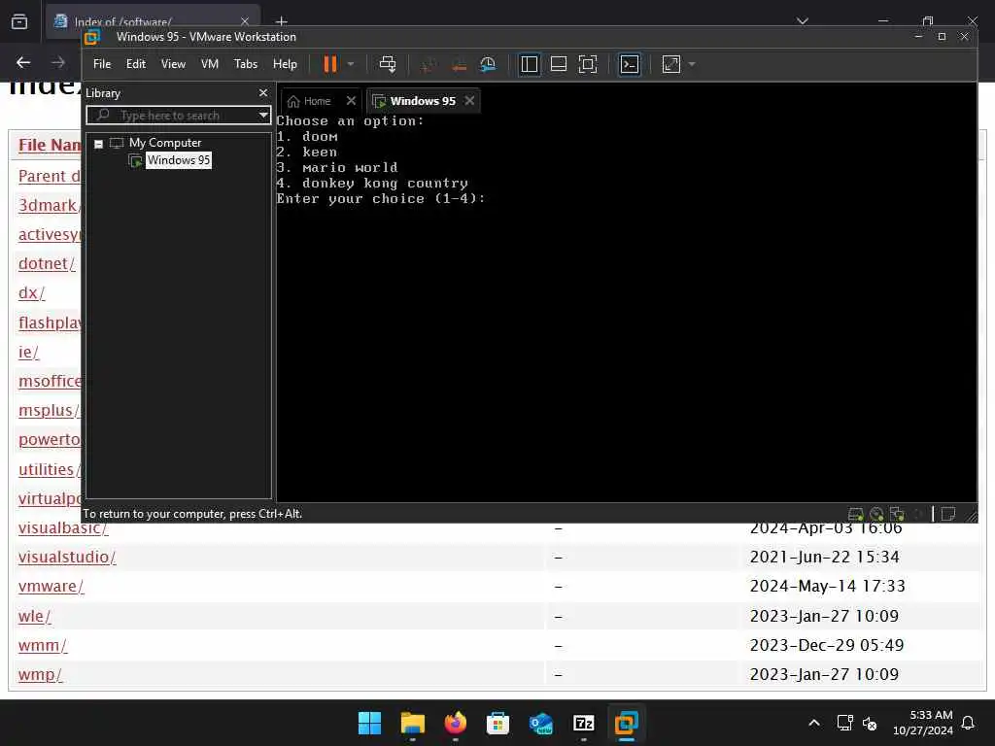Open the vmware/ directory link
Viewport: 995px width, 746px height.
coord(51,586)
